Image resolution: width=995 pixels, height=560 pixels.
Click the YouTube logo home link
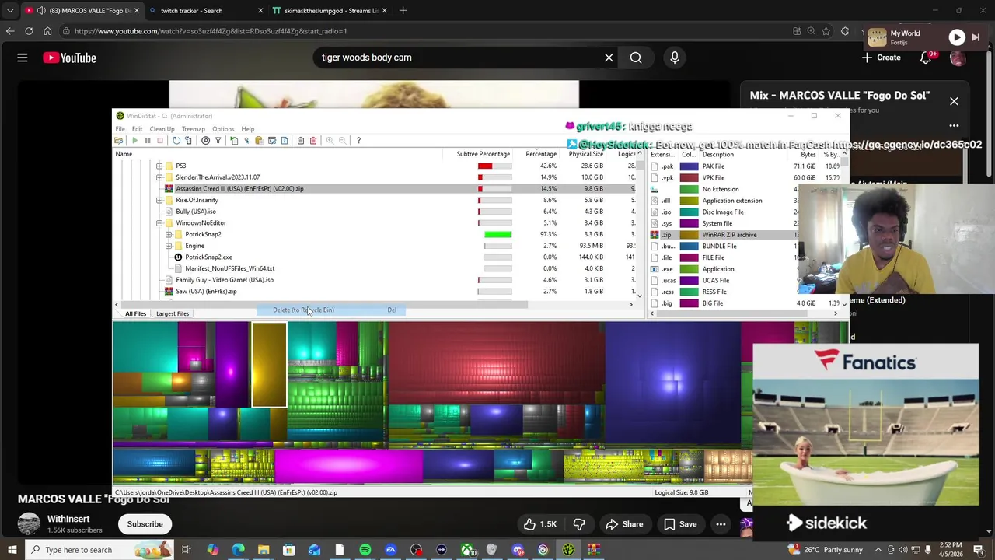pyautogui.click(x=70, y=58)
